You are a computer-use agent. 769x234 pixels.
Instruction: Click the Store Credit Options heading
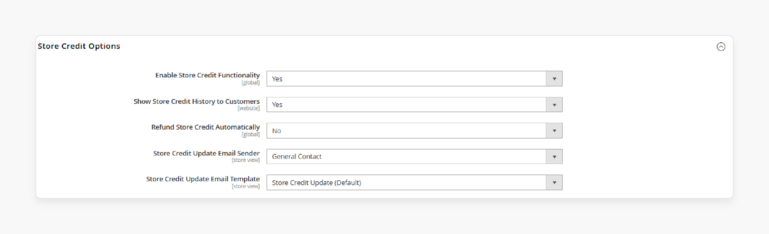click(79, 46)
